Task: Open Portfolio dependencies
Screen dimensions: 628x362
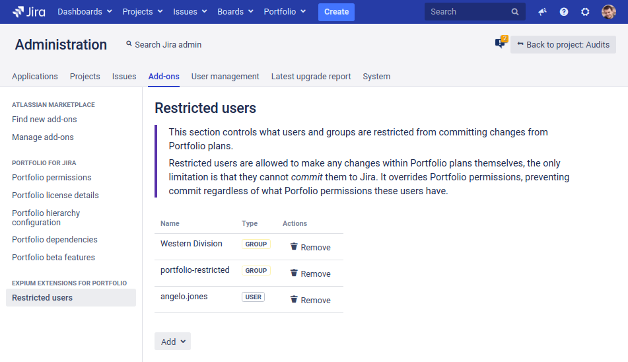Action: (x=54, y=240)
